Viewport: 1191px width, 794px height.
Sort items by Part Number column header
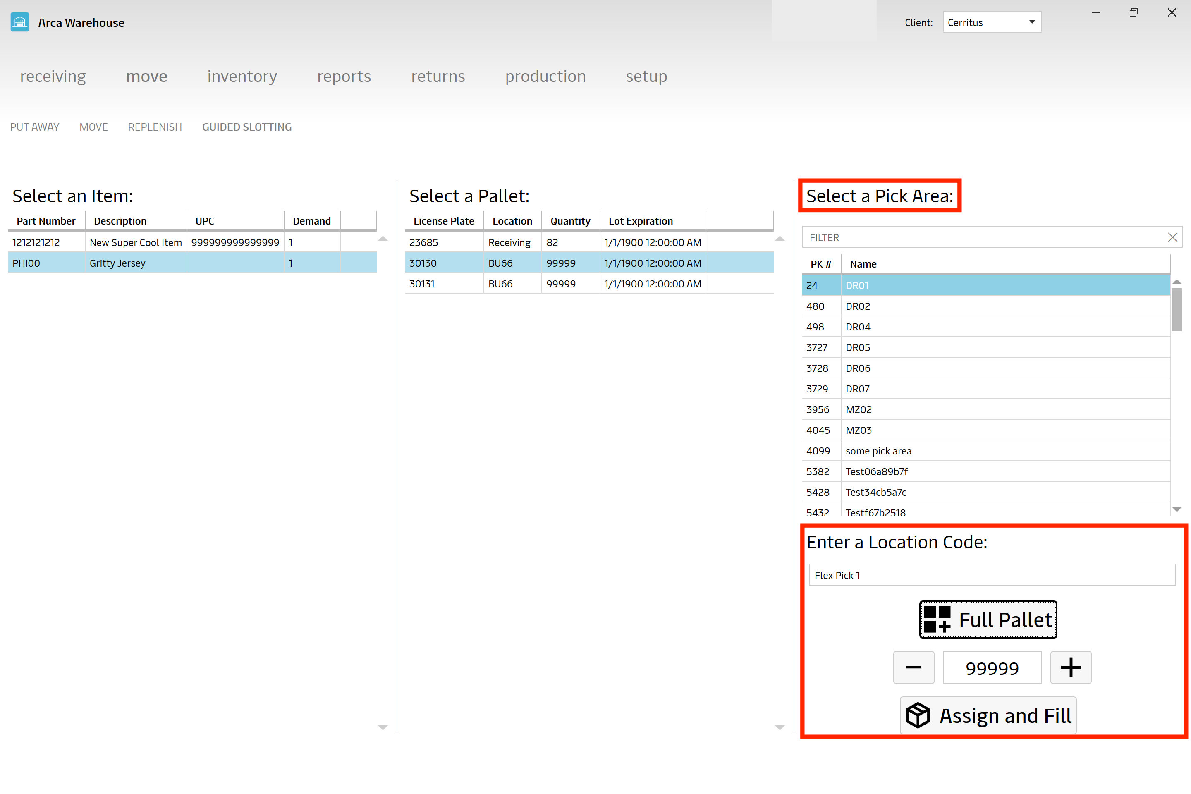point(47,221)
